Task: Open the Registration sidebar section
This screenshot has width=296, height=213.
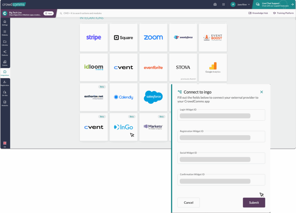Action: [5, 83]
